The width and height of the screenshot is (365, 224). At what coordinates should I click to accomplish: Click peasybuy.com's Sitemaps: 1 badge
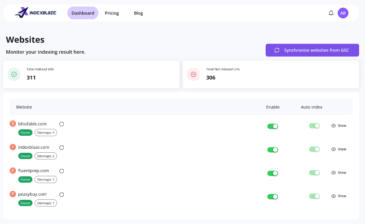pos(46,203)
